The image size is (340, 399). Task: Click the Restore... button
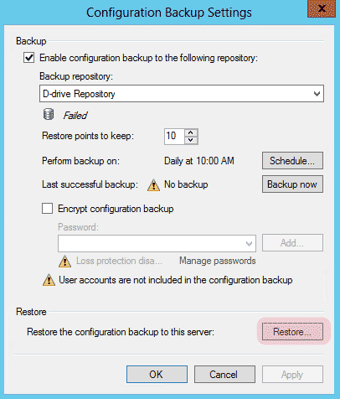pos(292,332)
